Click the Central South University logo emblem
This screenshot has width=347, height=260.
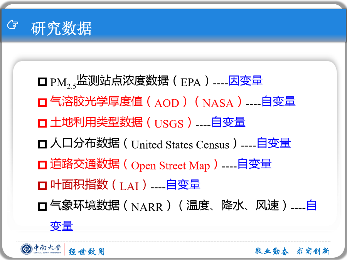[27, 249]
